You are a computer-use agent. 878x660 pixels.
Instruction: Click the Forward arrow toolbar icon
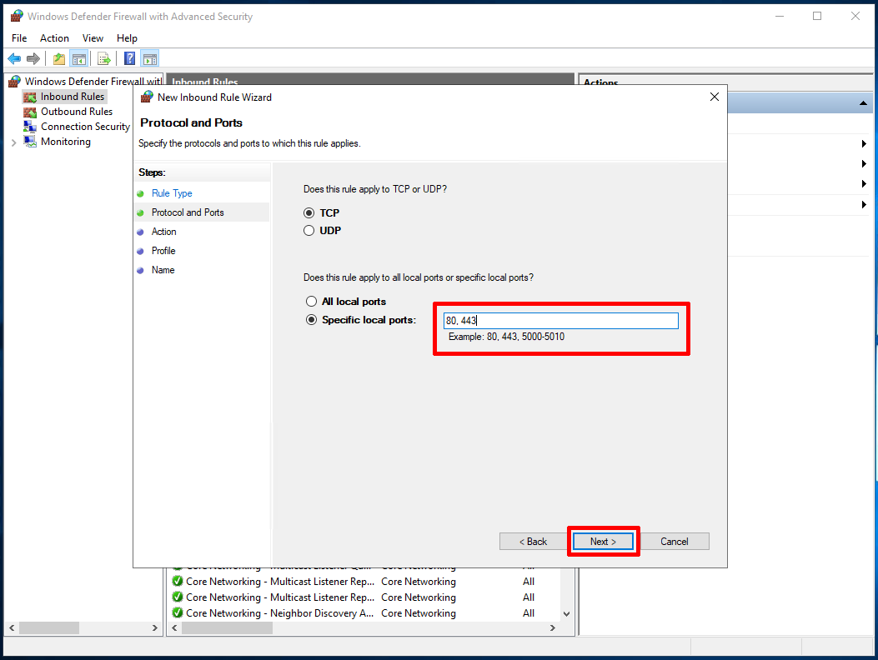coord(33,58)
